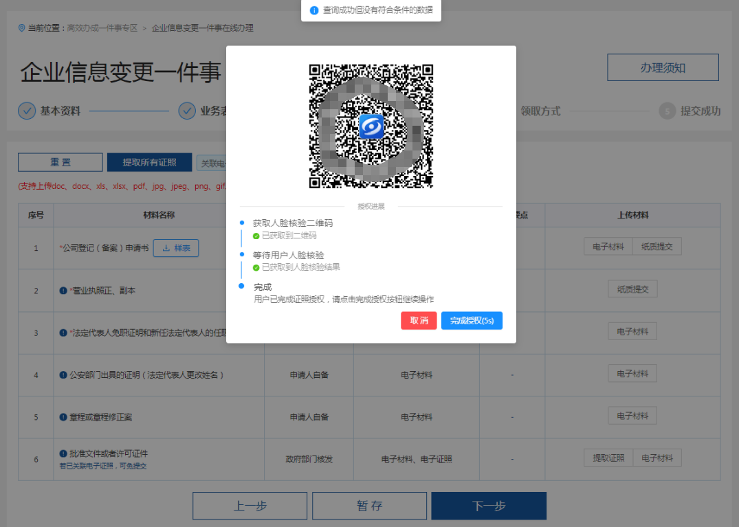Screen dimensions: 739x527
Task: Click the 序号 column header
Action: (36, 215)
